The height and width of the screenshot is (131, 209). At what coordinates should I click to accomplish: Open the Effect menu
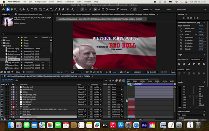coord(60,2)
